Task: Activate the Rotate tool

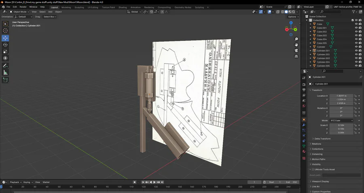Action: pos(5,45)
